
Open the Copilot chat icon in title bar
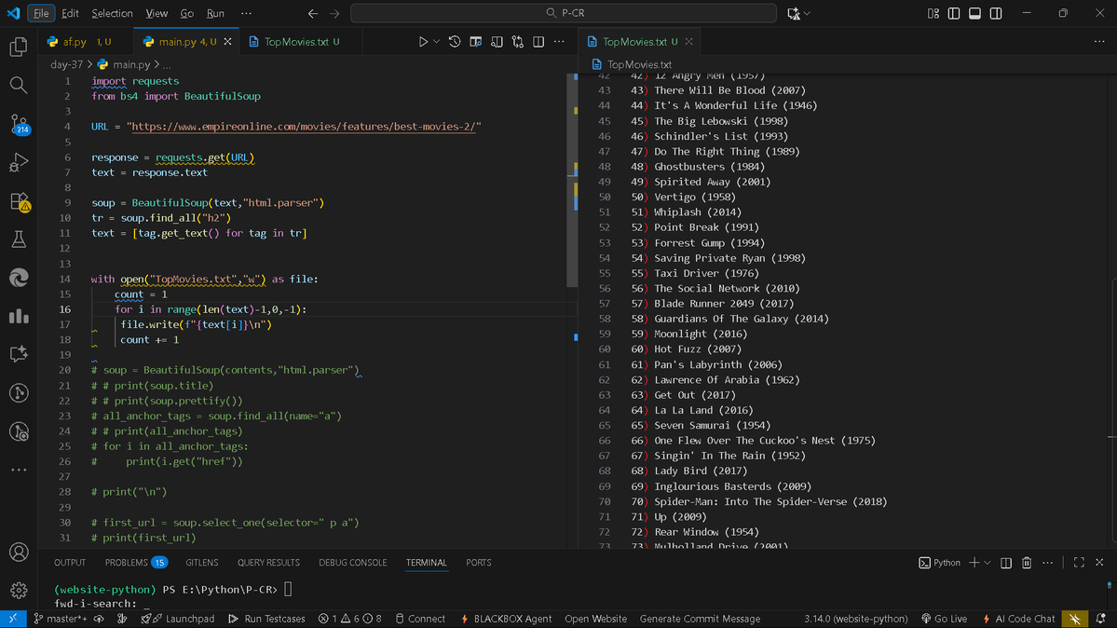[x=794, y=14]
